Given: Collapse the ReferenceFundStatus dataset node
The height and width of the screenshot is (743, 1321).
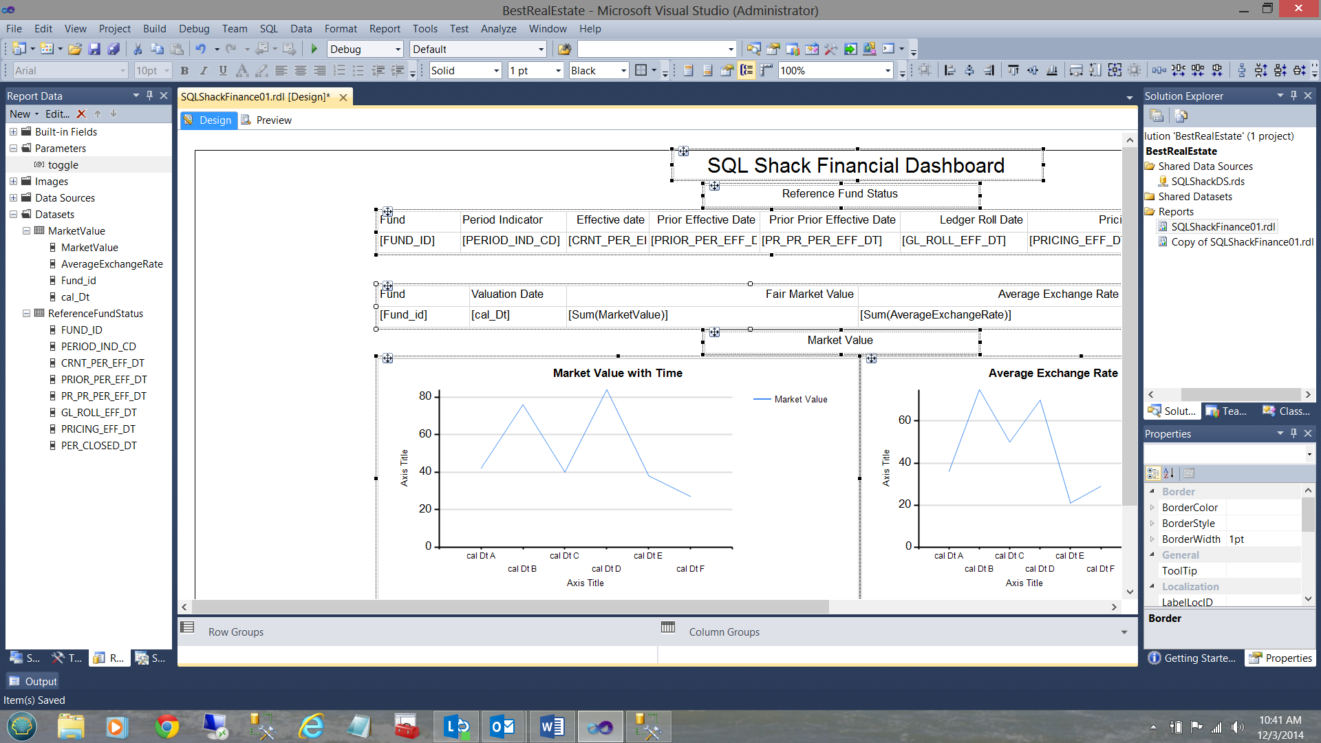Looking at the screenshot, I should click(26, 313).
